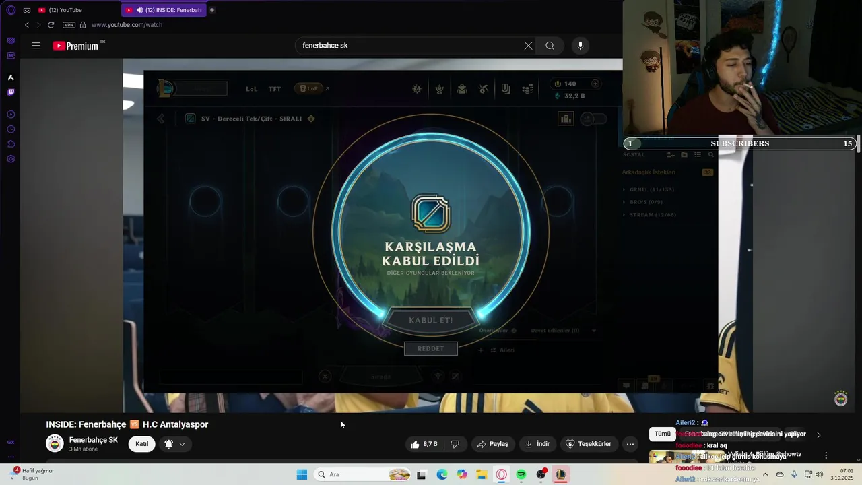Show hidden system tray icons
Image resolution: width=862 pixels, height=485 pixels.
(x=765, y=474)
